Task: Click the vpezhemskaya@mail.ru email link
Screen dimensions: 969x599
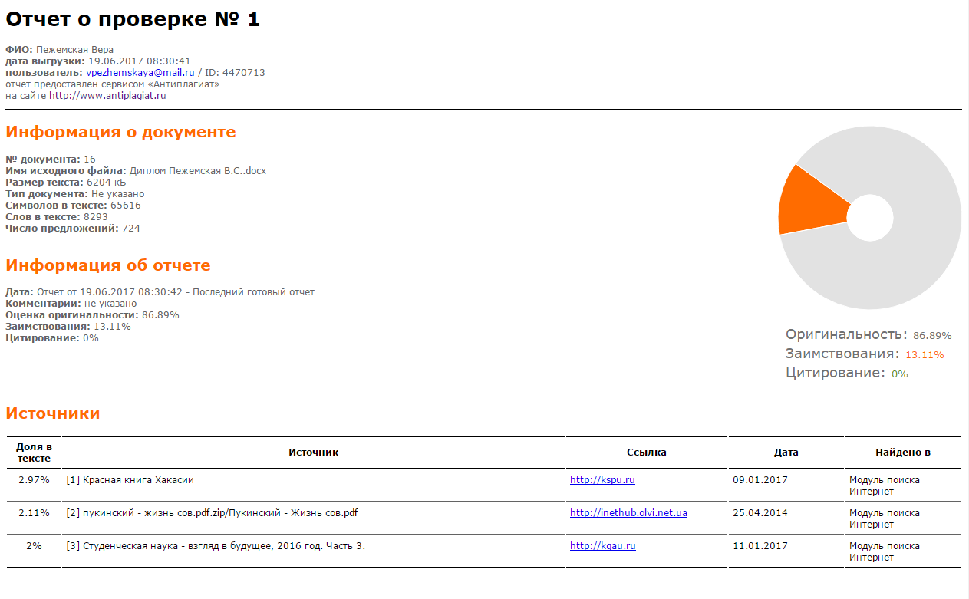Action: pyautogui.click(x=140, y=73)
